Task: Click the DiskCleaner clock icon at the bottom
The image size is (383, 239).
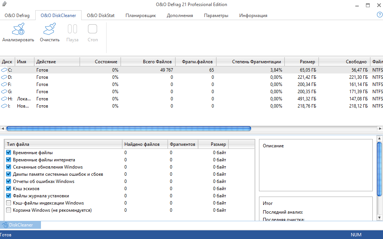Action: click(x=5, y=225)
